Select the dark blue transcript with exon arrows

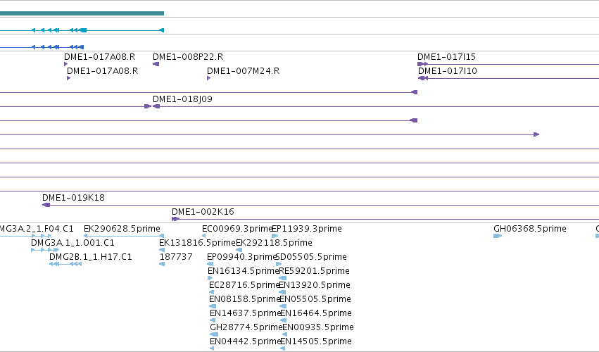pyautogui.click(x=42, y=47)
